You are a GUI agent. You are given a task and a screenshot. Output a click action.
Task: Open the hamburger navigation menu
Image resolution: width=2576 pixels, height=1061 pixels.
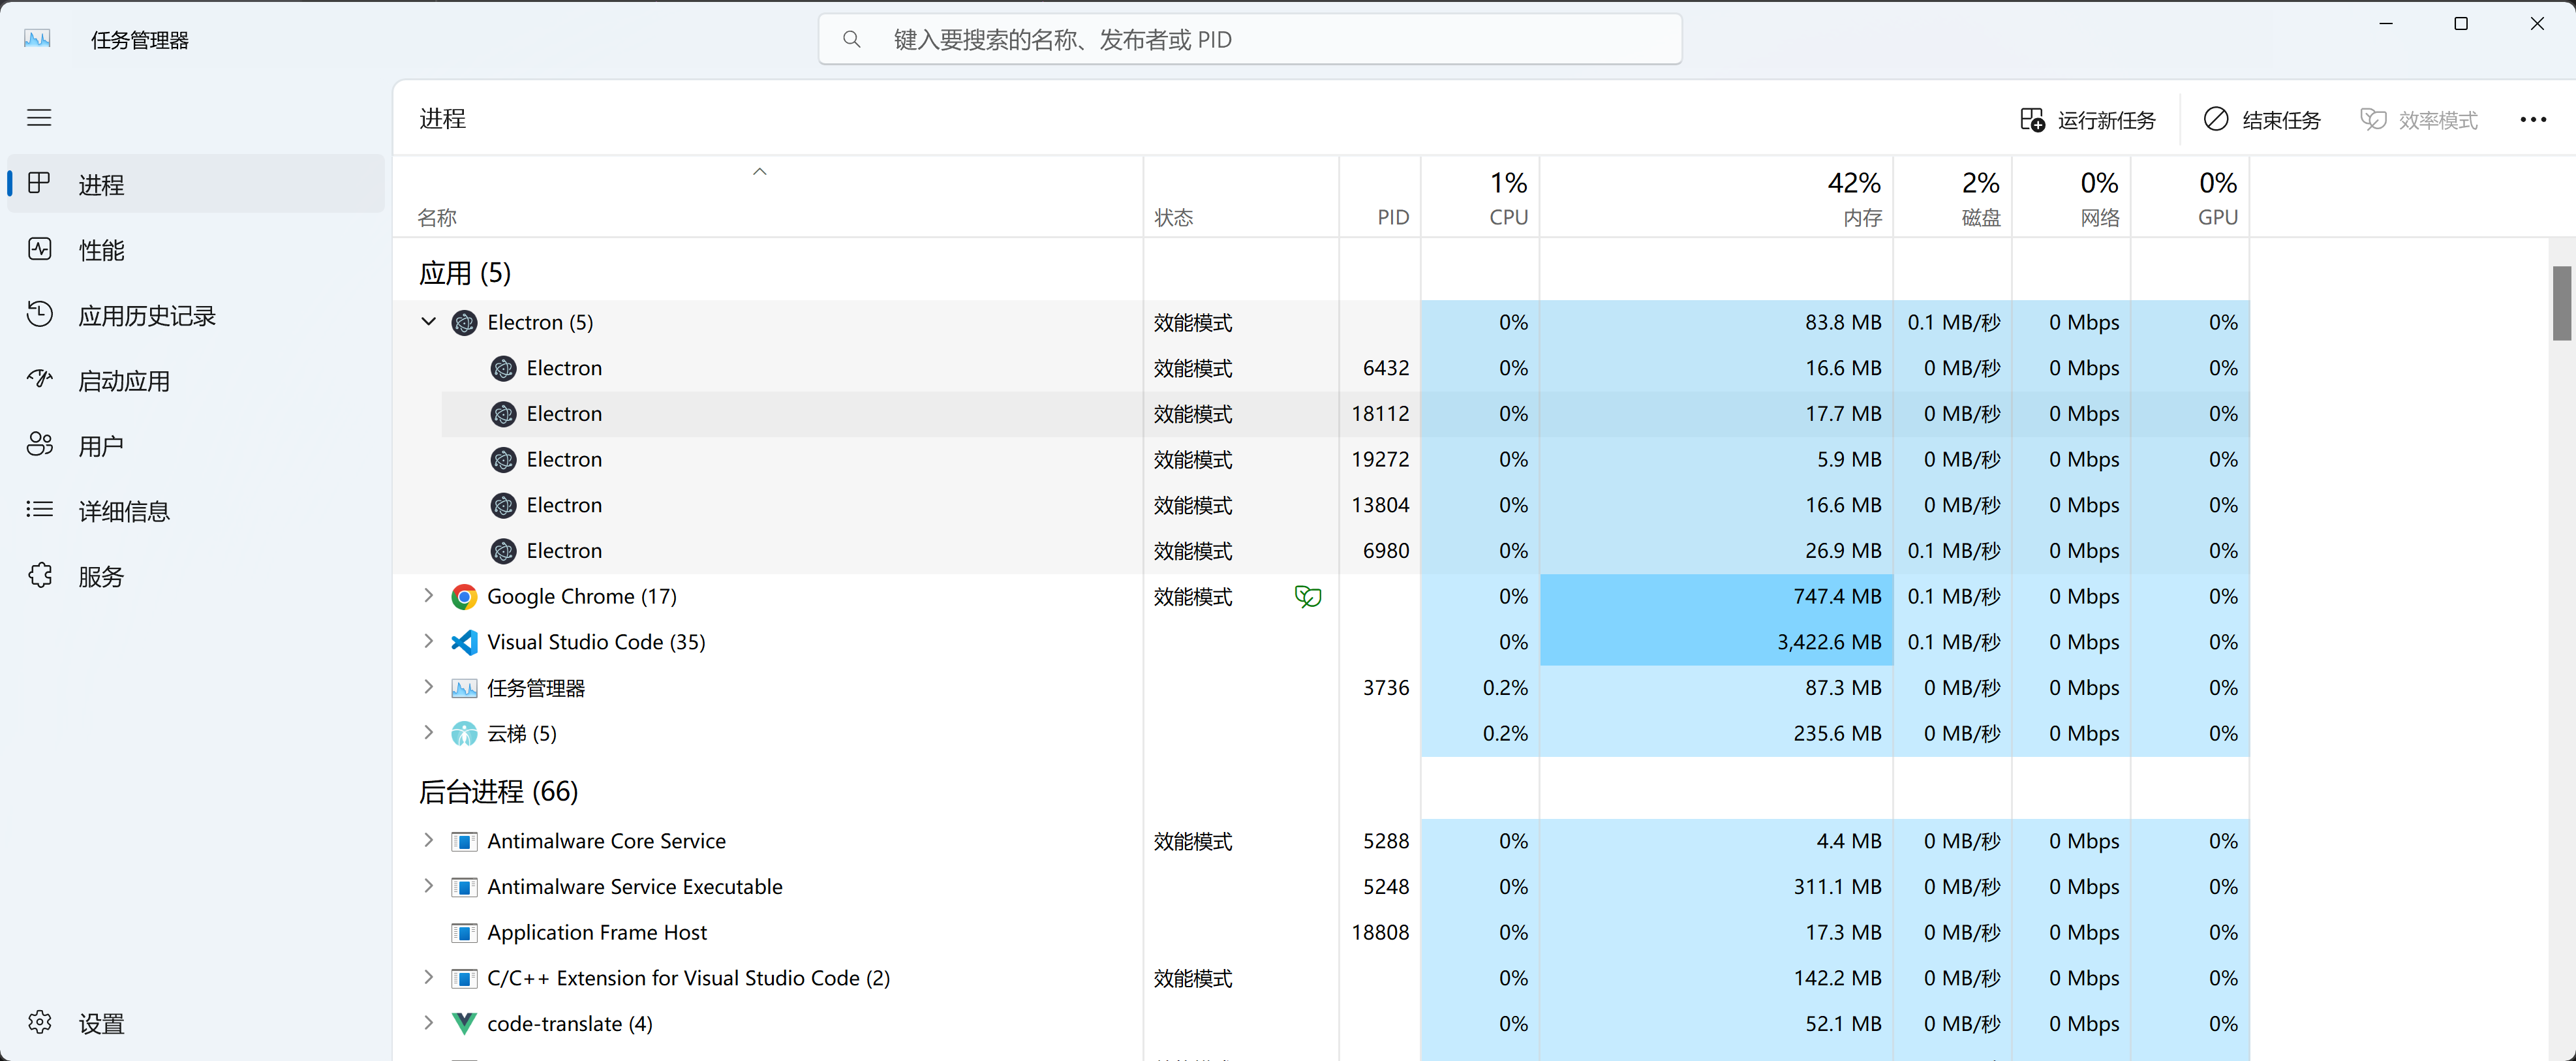(39, 118)
